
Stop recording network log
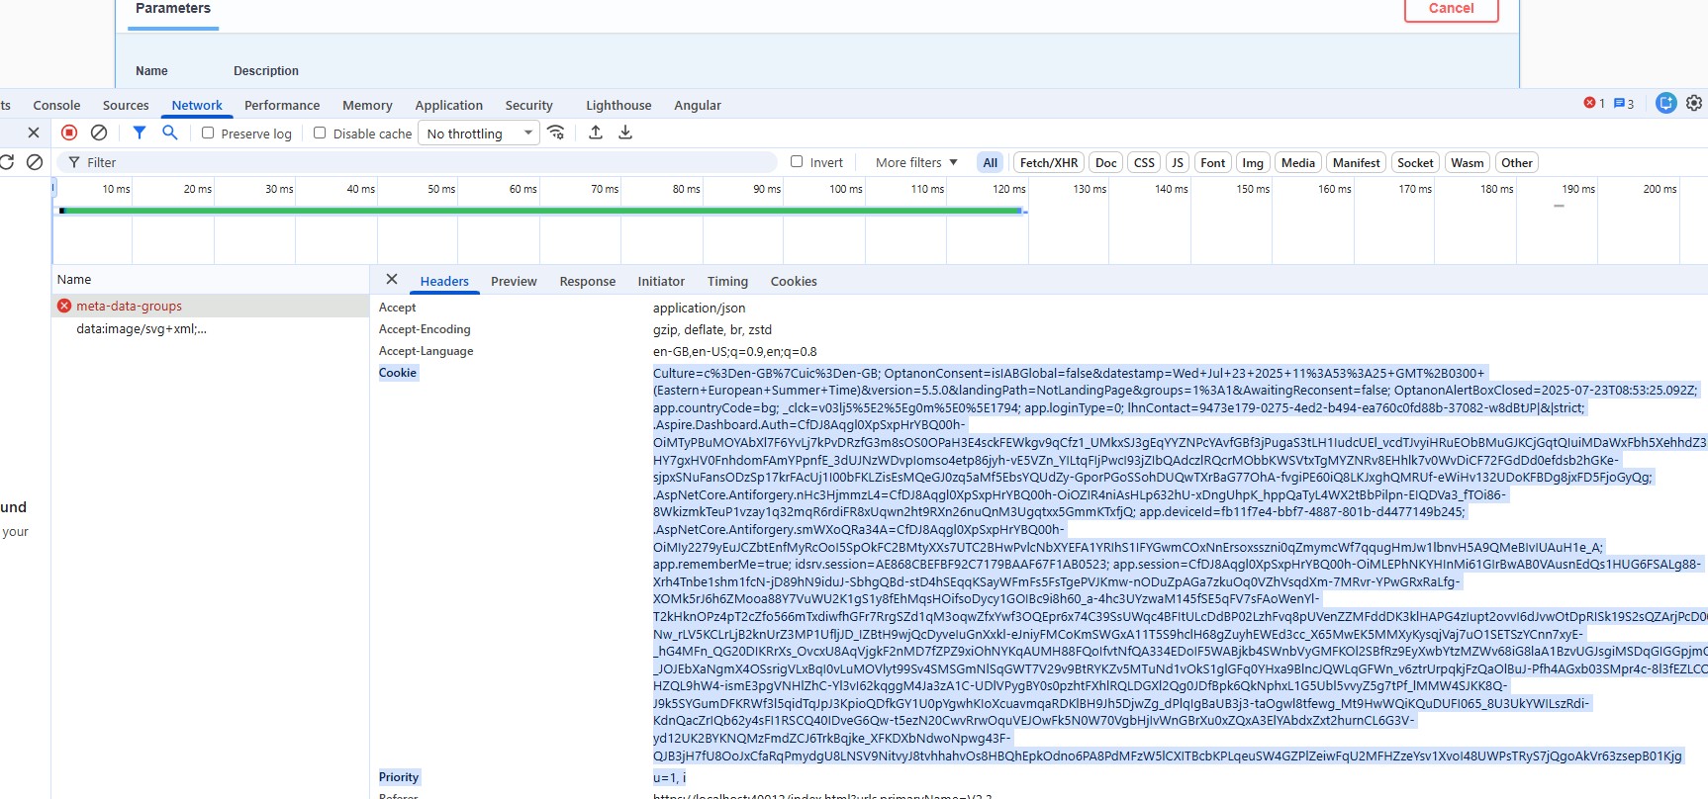(x=69, y=133)
